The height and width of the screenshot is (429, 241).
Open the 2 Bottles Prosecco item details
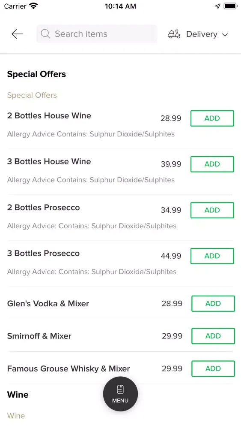43,207
